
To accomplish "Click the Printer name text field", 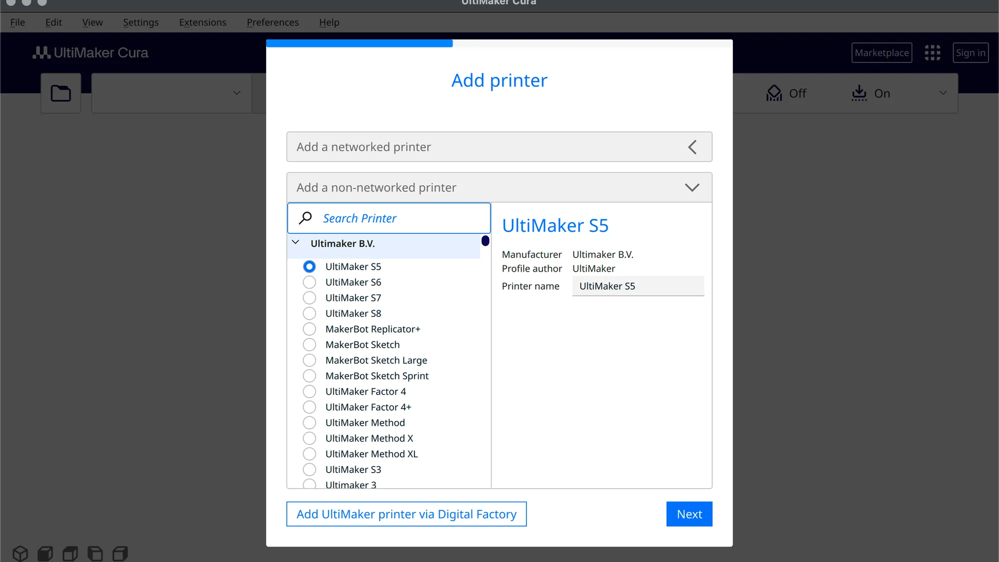I will pos(638,286).
